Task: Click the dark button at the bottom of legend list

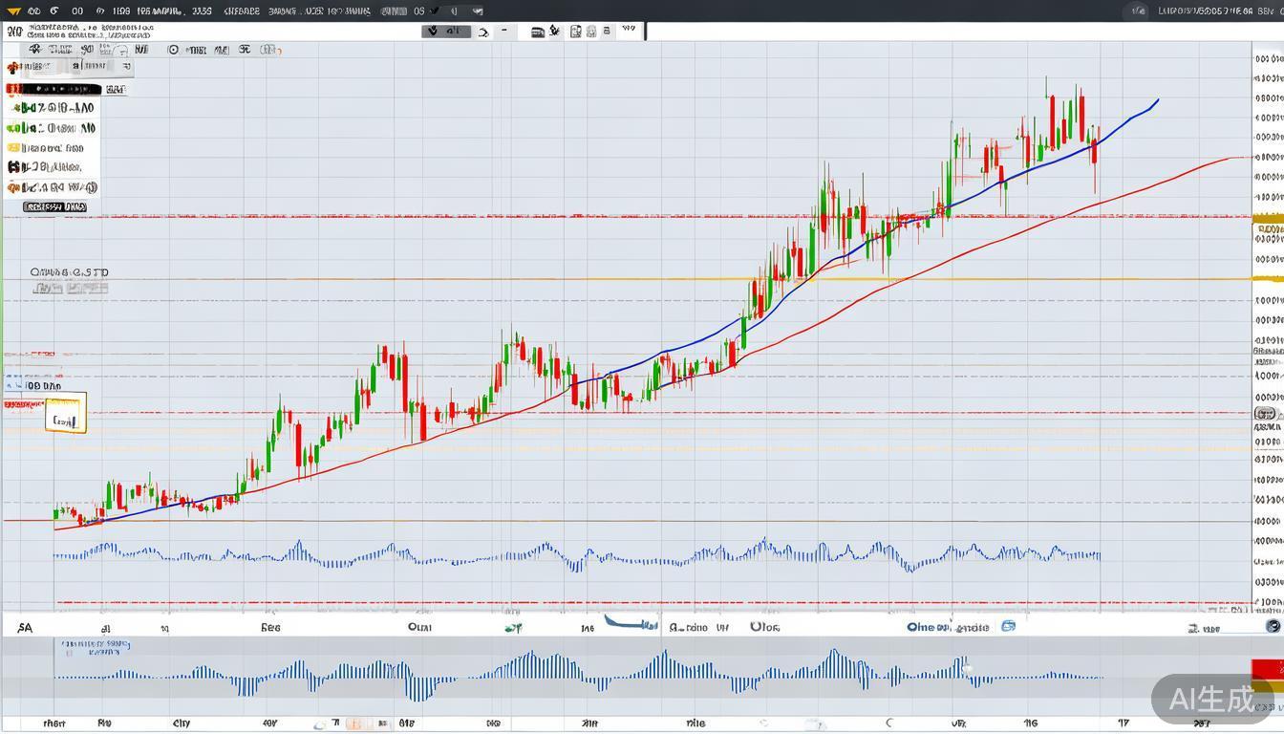Action: pyautogui.click(x=54, y=206)
